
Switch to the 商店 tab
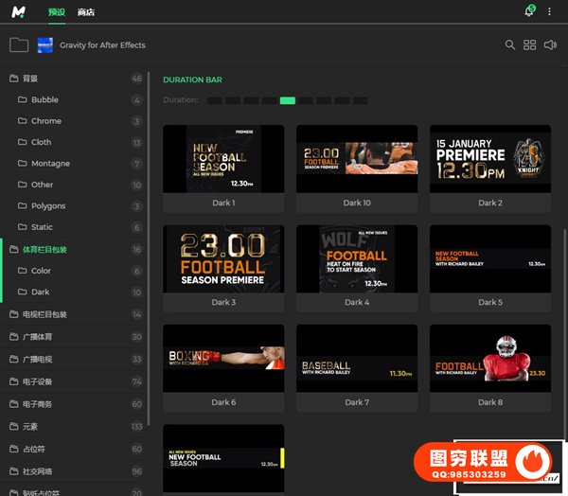tap(86, 12)
